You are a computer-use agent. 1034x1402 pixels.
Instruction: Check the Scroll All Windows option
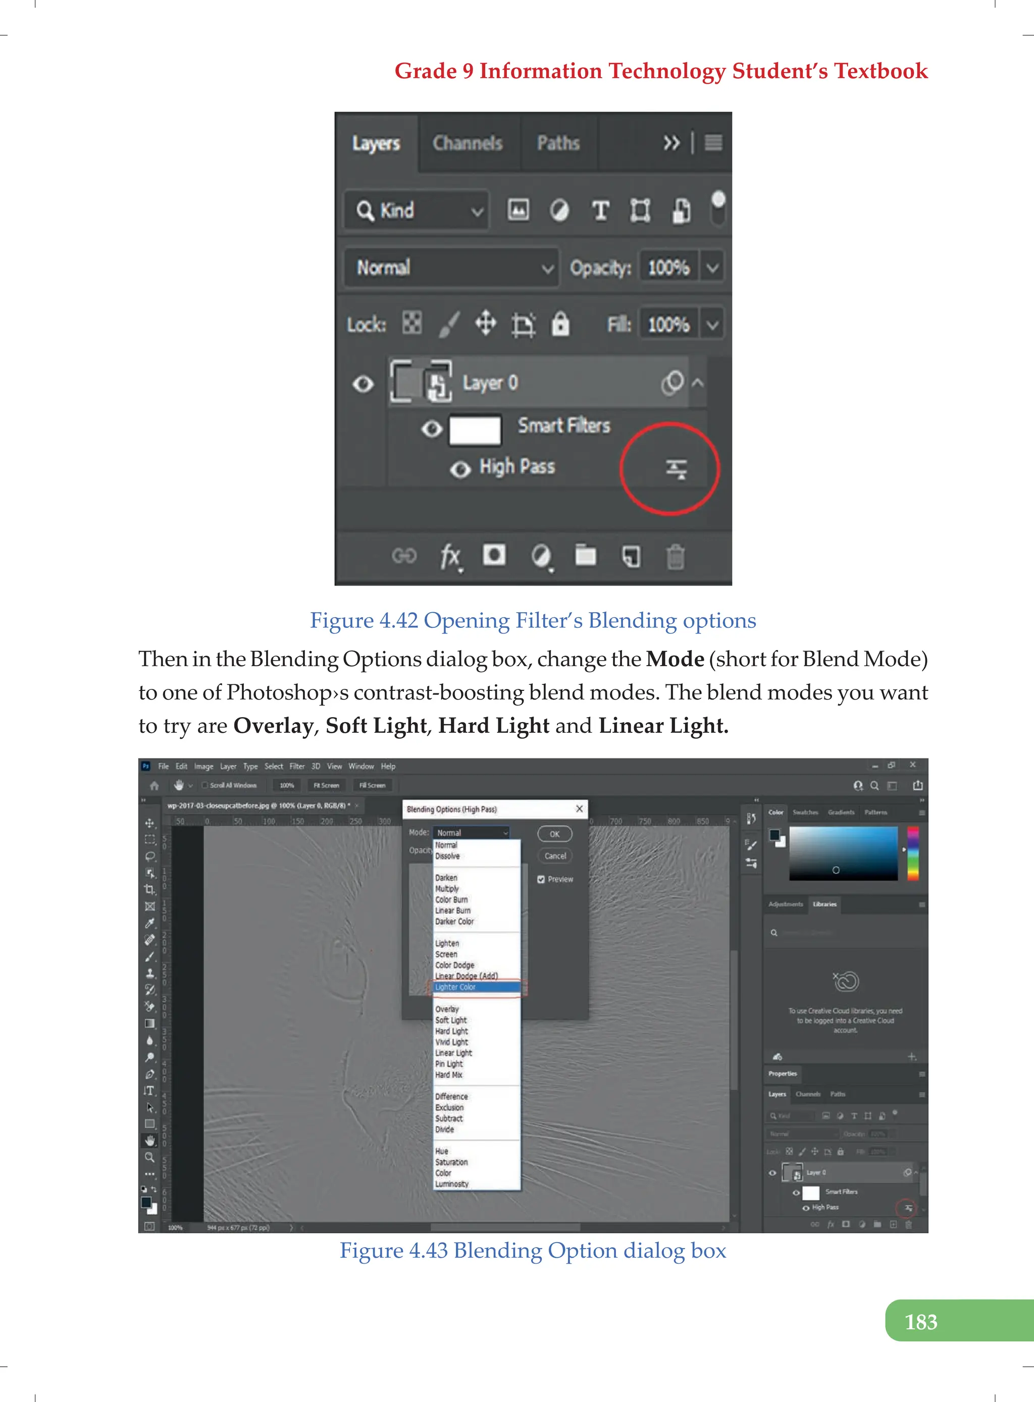[204, 785]
